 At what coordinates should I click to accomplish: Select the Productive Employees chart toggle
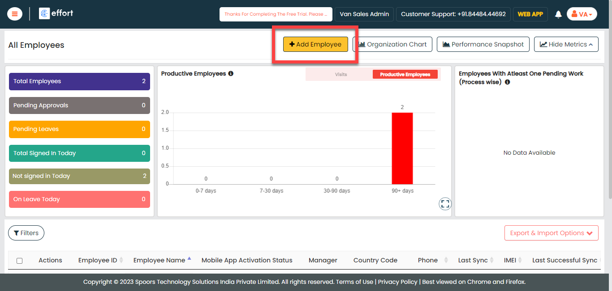(x=405, y=75)
